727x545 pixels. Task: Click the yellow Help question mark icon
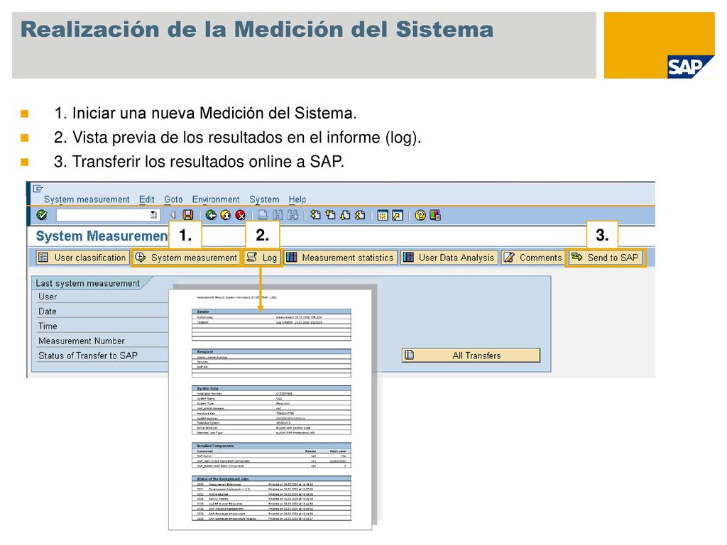[x=420, y=215]
